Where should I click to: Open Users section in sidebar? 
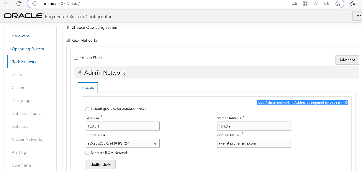point(17,75)
